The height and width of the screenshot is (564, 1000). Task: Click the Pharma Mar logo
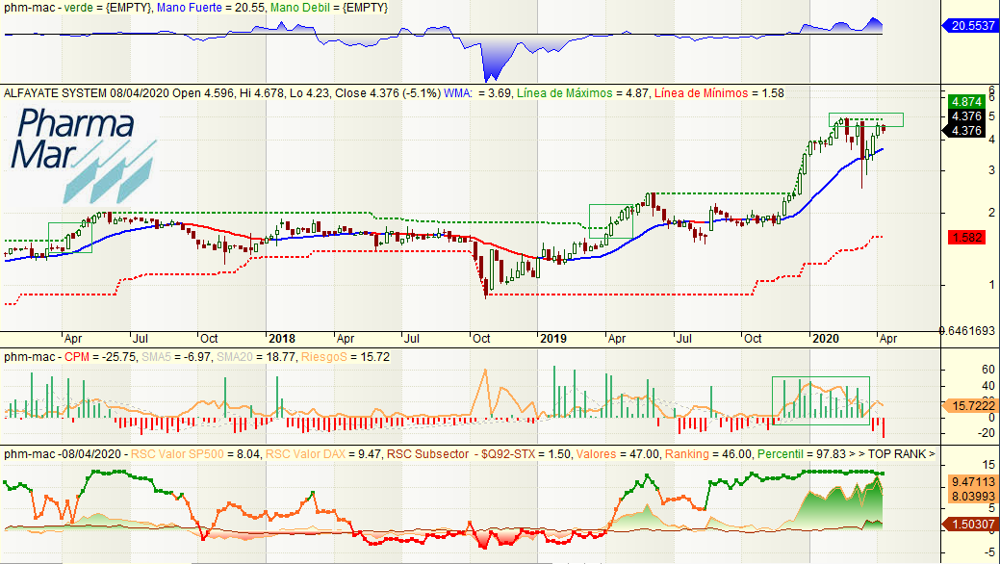coord(82,155)
